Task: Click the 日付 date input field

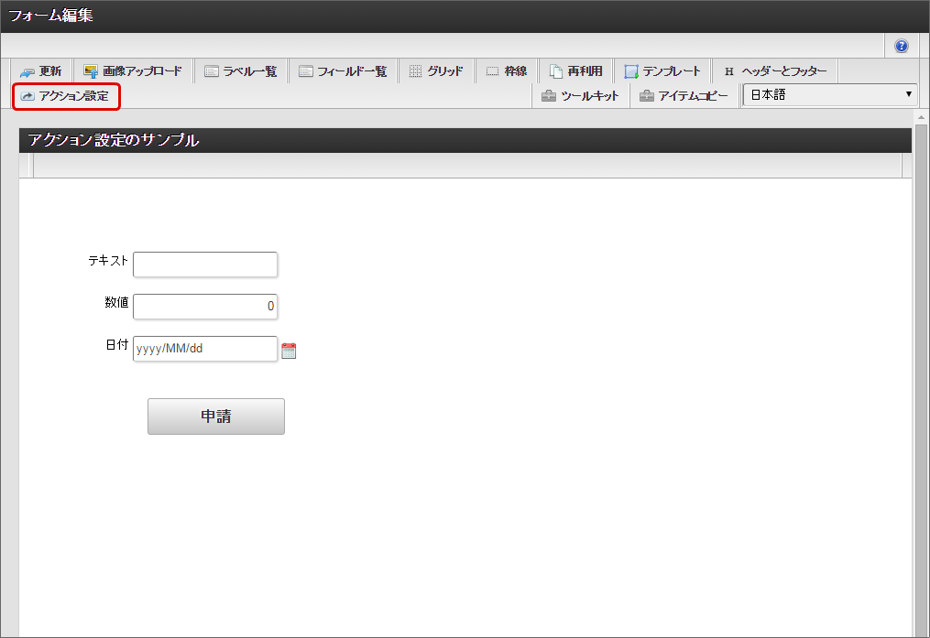Action: pyautogui.click(x=205, y=349)
